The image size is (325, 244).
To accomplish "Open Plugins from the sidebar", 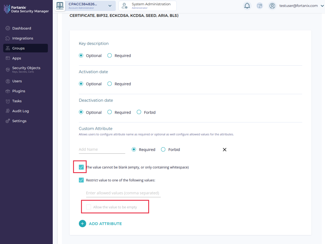I will pyautogui.click(x=19, y=91).
